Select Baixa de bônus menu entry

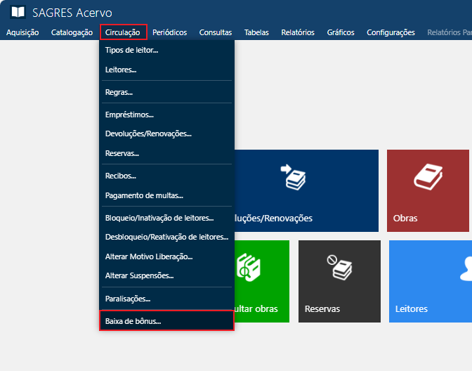click(133, 321)
